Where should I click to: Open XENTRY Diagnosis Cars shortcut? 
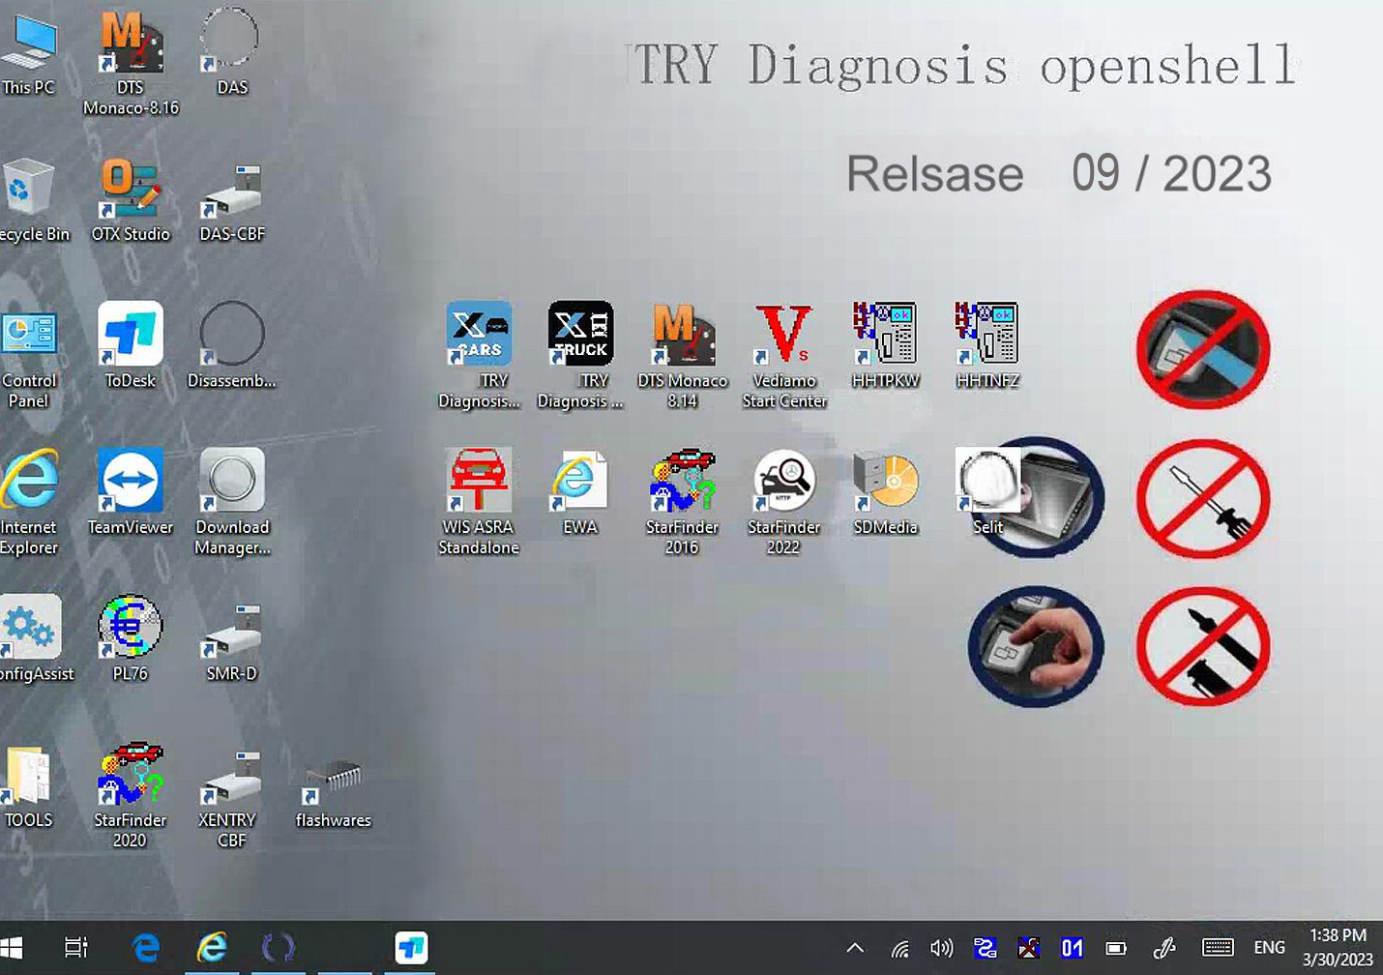[x=480, y=355]
